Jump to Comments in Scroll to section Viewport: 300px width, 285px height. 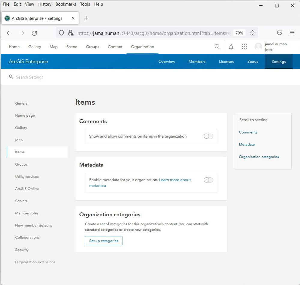click(248, 132)
